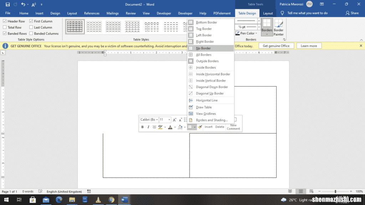Screen dimensions: 365x205
Task: Click the Undo arrow icon
Action: pyautogui.click(x=23, y=4)
